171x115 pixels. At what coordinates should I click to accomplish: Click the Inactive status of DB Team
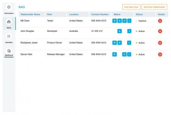coord(142,21)
